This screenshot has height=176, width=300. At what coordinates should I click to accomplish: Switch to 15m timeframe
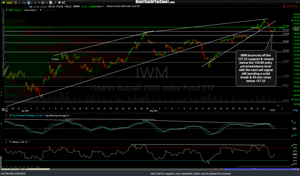coord(24,3)
